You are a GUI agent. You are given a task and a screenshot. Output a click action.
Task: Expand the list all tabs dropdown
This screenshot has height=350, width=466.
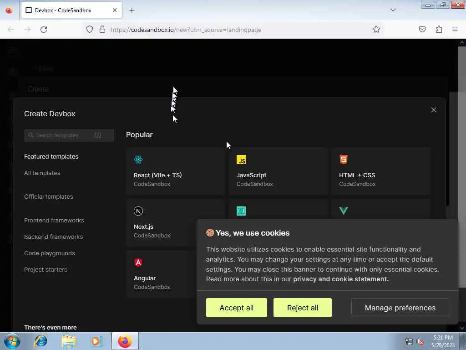393,10
